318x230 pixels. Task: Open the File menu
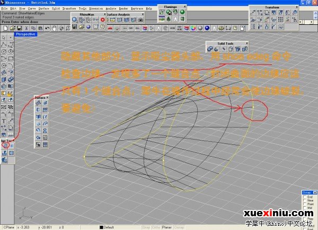pyautogui.click(x=4, y=8)
